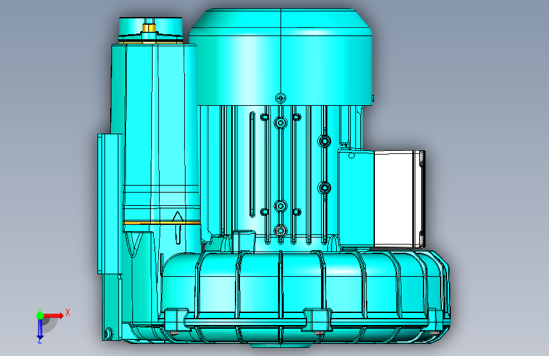Click the green Y axis origin dot

pyautogui.click(x=40, y=315)
